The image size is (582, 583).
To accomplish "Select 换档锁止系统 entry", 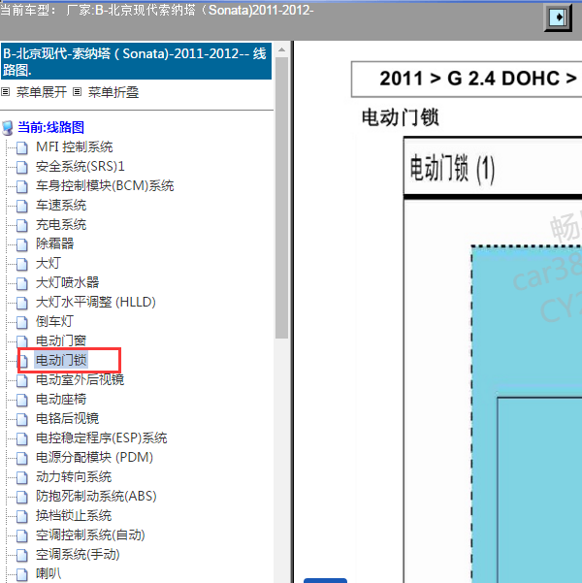I will click(x=74, y=515).
